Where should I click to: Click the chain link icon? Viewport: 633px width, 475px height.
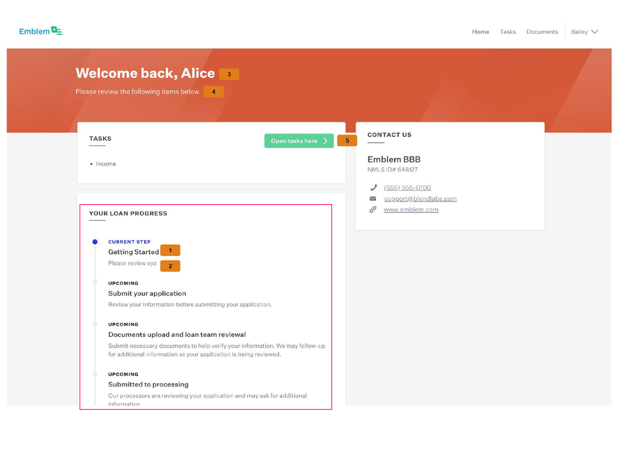point(373,210)
